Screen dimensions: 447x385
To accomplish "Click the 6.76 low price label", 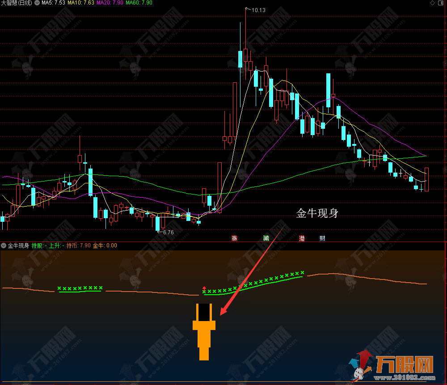I will [x=168, y=233].
